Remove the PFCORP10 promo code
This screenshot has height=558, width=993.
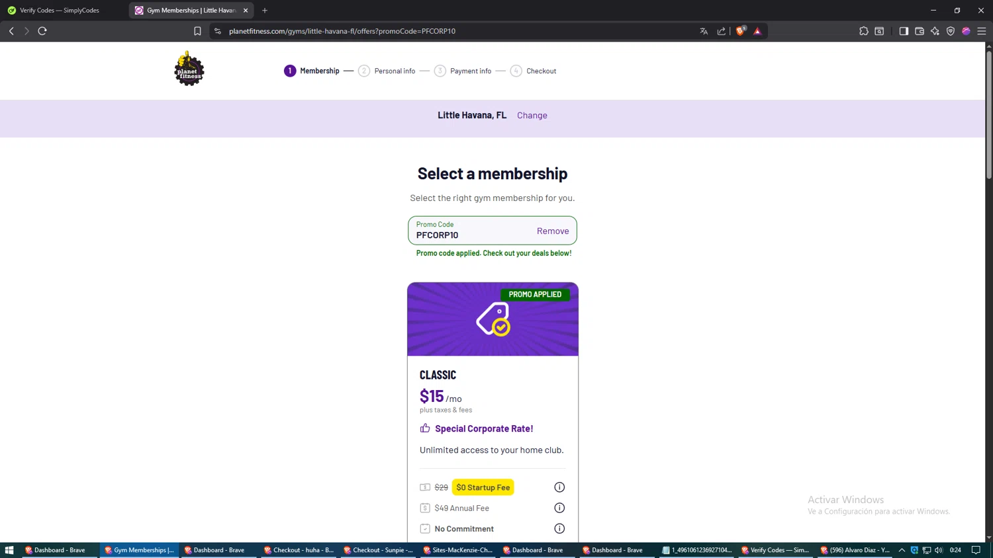[553, 231]
